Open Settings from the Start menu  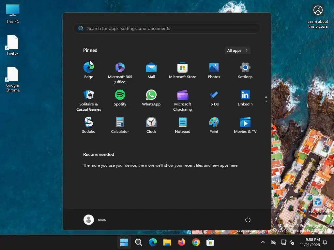point(245,71)
